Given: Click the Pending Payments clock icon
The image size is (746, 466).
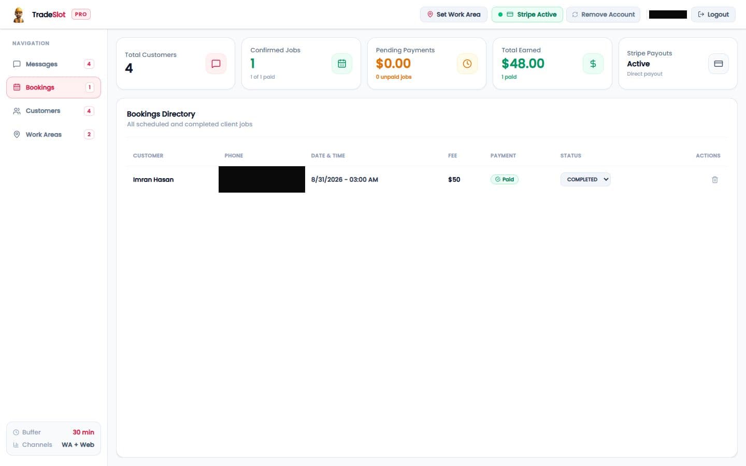Looking at the screenshot, I should 467,64.
